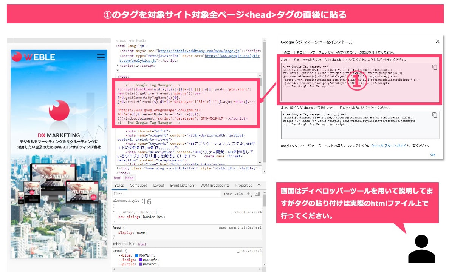Viewport: 449px width, 272px height.
Task: Copy the body noscript Tag Manager code
Action: tap(434, 115)
